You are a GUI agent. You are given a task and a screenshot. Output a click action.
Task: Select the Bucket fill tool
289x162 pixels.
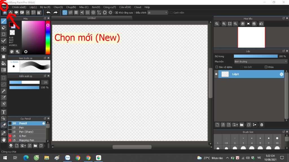click(4, 63)
